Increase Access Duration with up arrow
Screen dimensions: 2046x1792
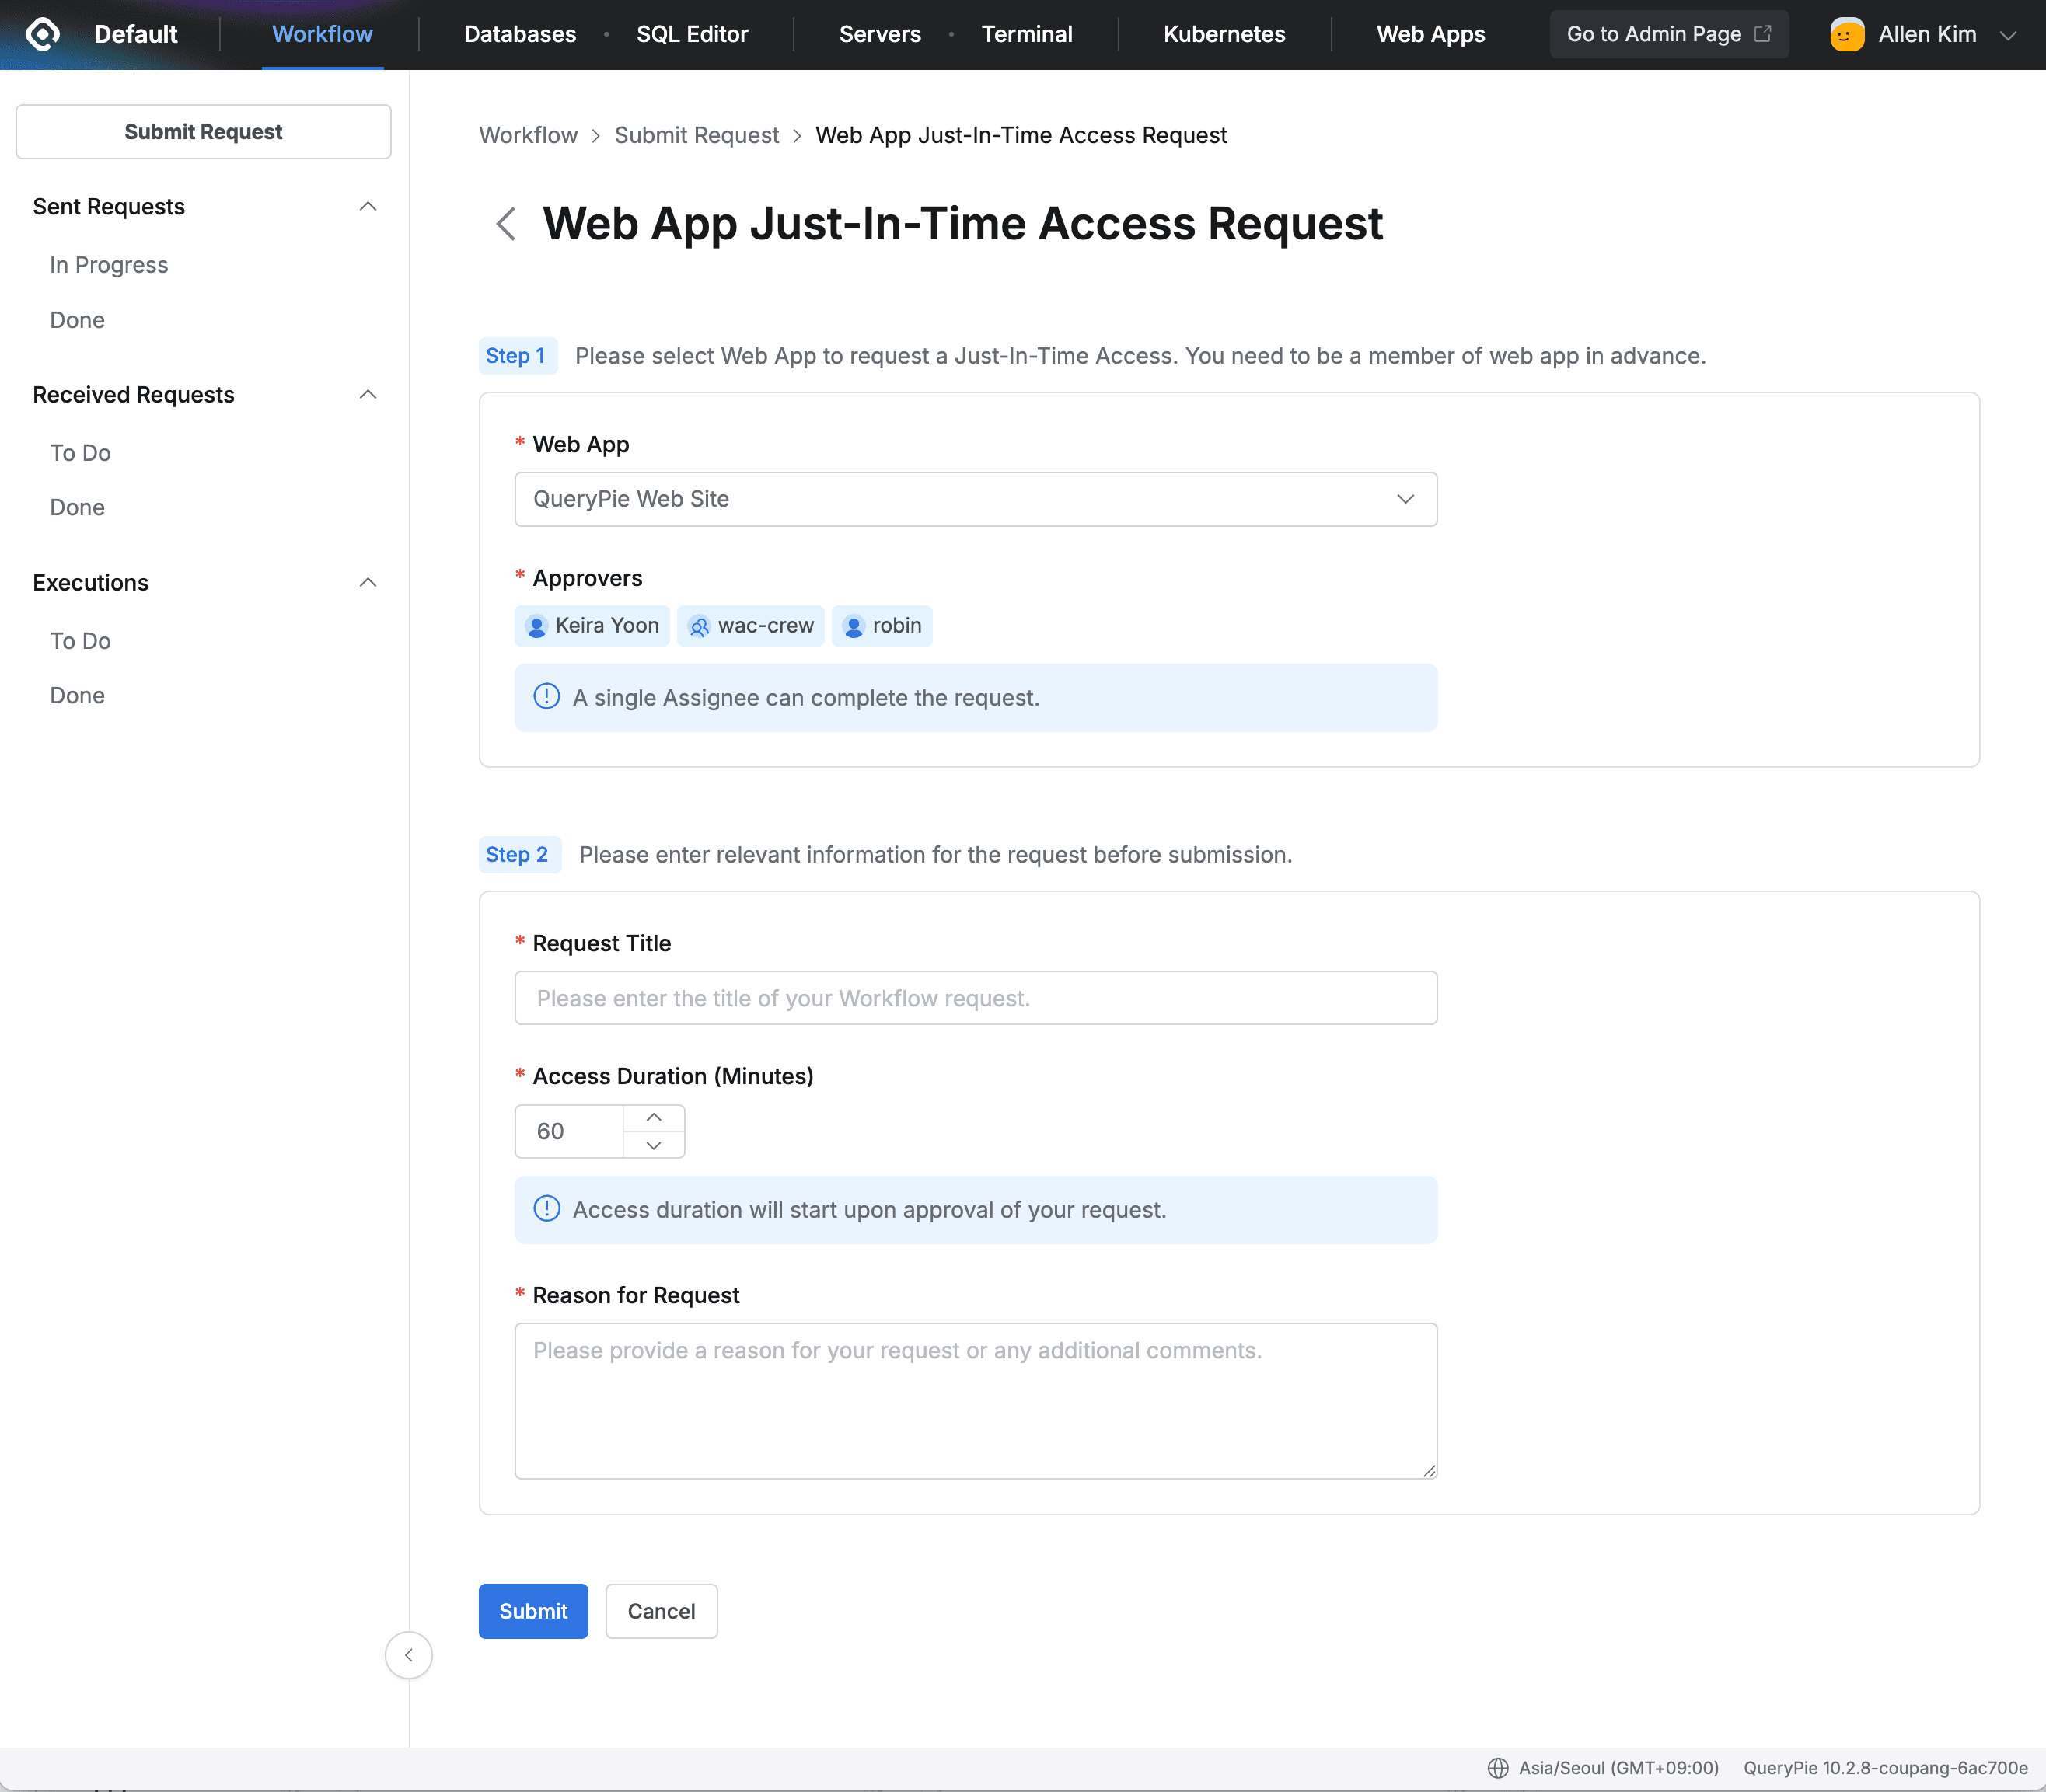pyautogui.click(x=653, y=1117)
